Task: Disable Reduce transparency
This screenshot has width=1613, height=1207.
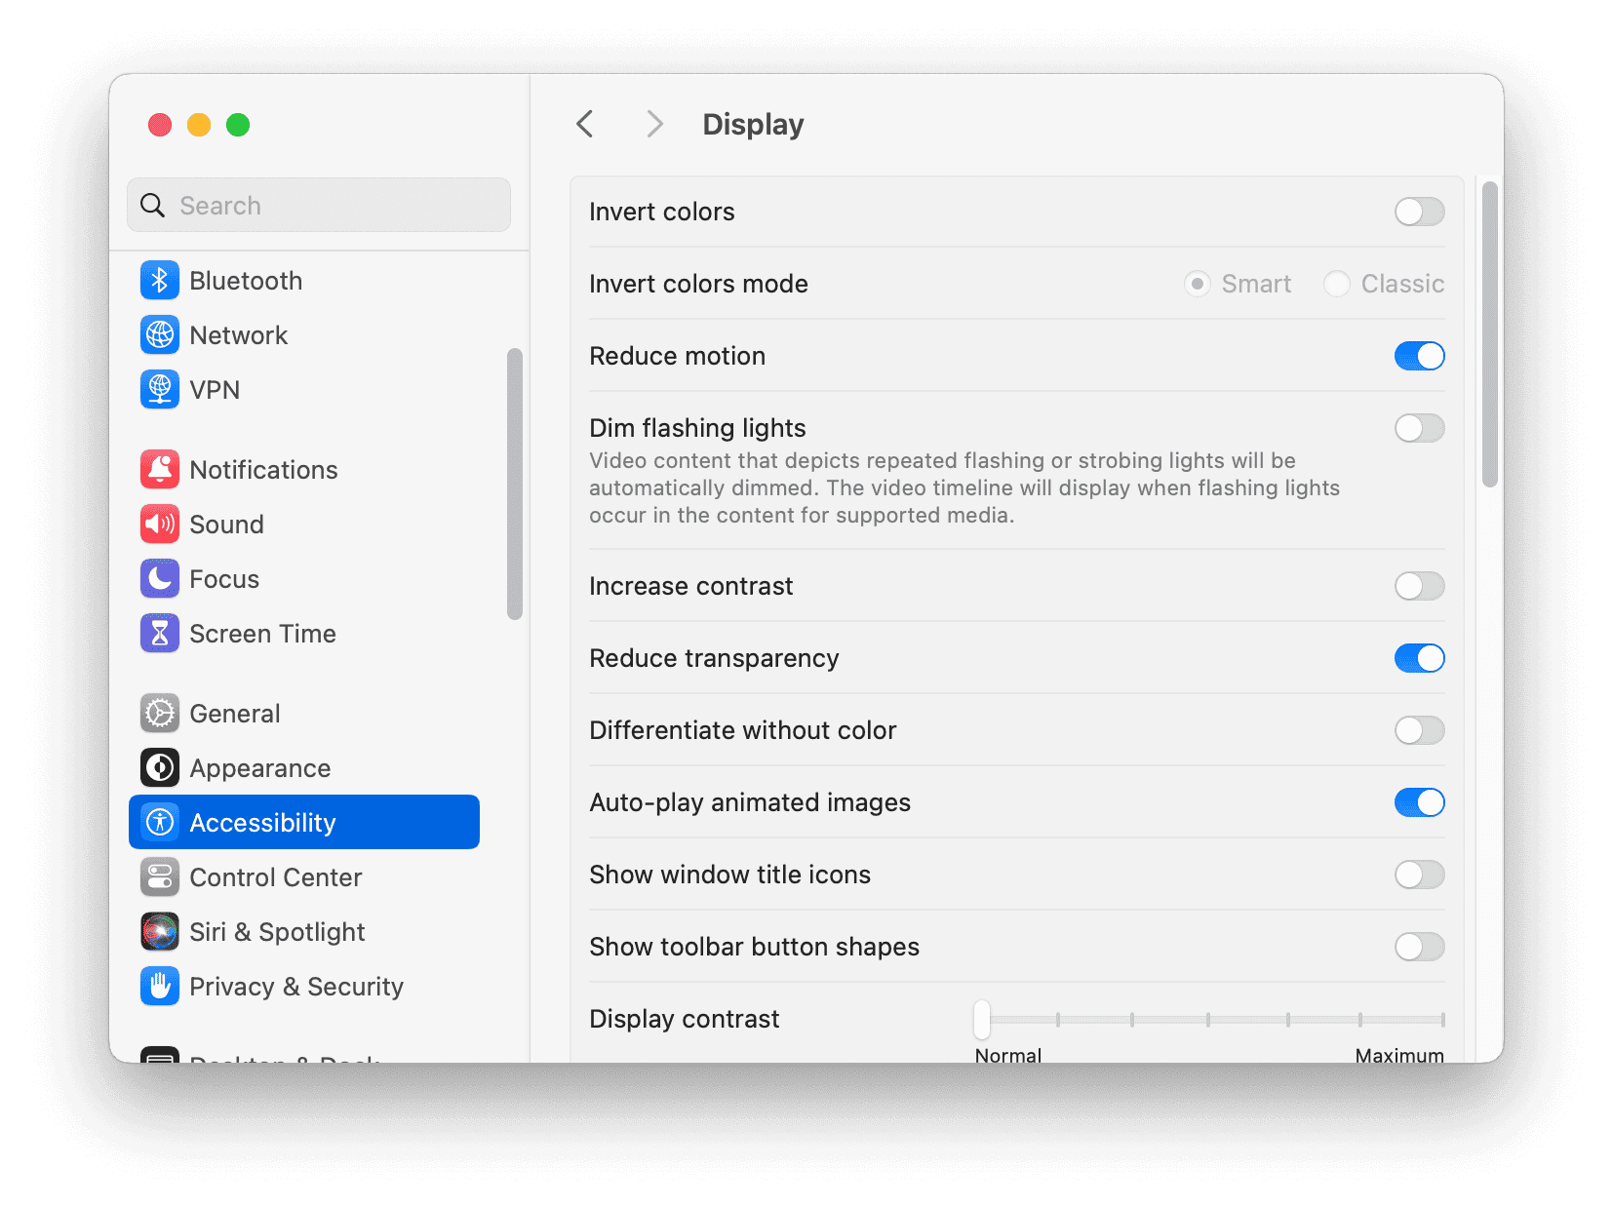Action: tap(1419, 658)
